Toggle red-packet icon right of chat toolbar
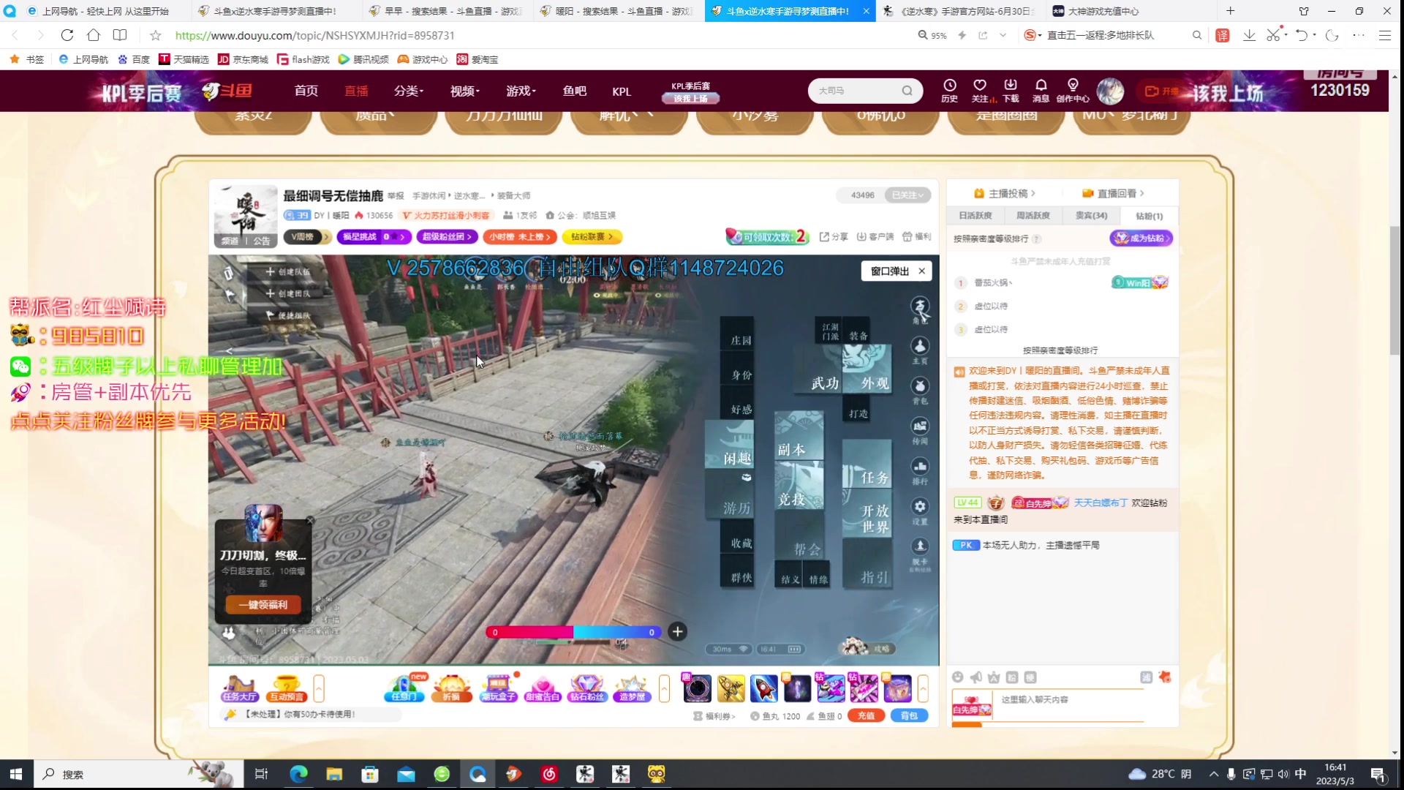This screenshot has width=1404, height=790. pos(1165,677)
